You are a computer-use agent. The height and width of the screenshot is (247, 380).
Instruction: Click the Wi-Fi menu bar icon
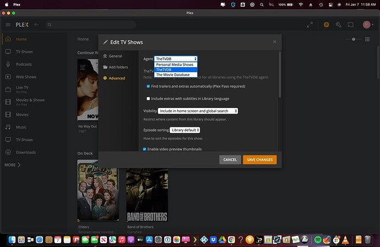301,4
